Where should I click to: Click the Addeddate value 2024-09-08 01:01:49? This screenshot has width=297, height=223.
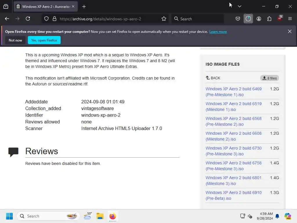pyautogui.click(x=103, y=102)
